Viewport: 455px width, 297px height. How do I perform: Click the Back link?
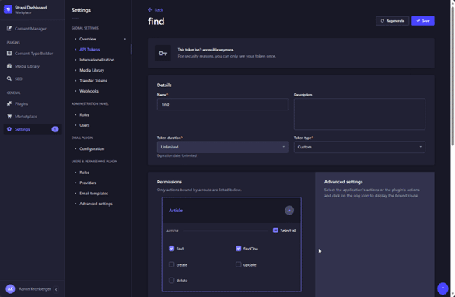coord(159,10)
